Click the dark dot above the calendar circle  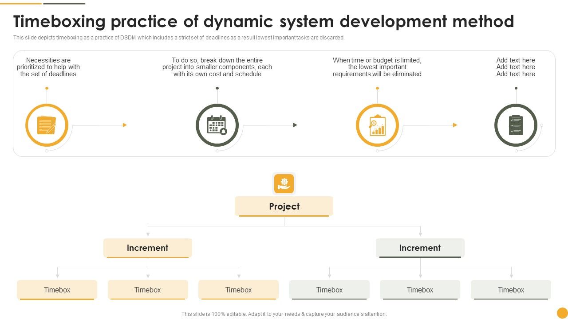pos(217,88)
